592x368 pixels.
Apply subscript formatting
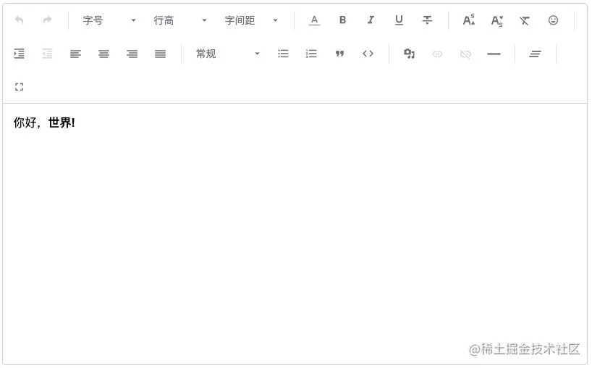tap(497, 21)
